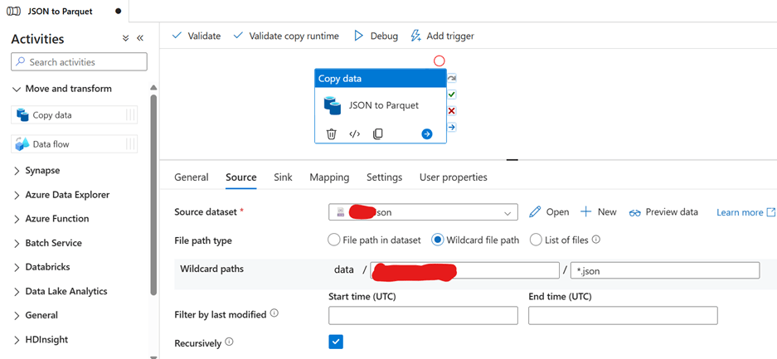Viewport: 777px width, 359px height.
Task: Select the File path in dataset option
Action: tap(334, 240)
